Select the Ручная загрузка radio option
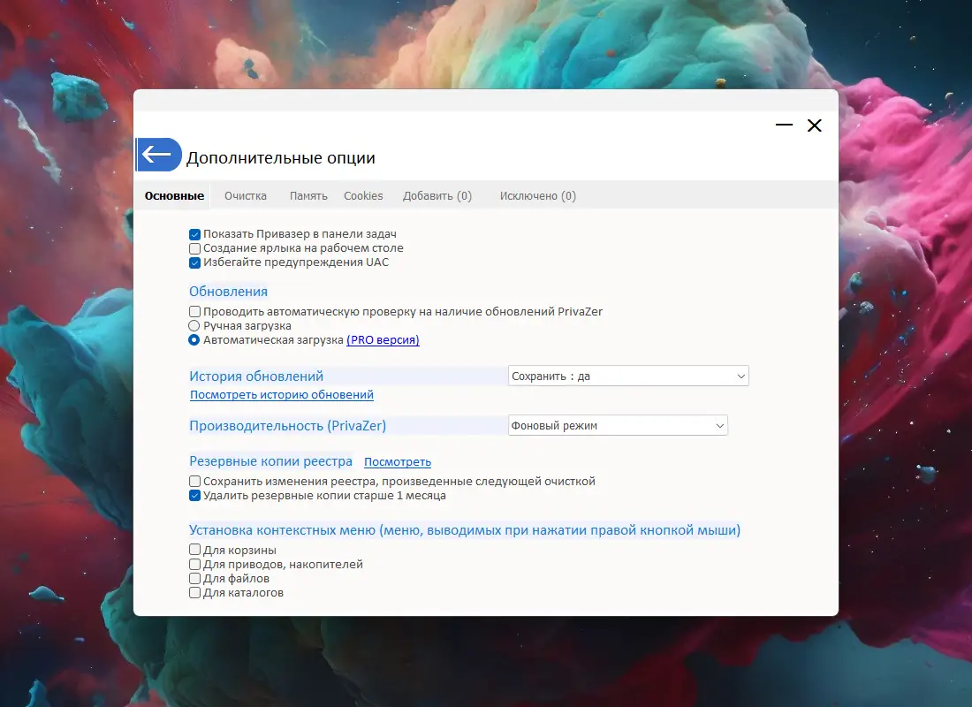Image resolution: width=972 pixels, height=707 pixels. click(194, 326)
